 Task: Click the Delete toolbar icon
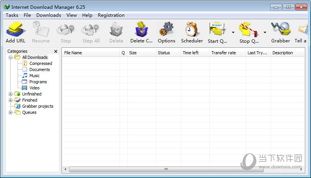click(x=116, y=29)
